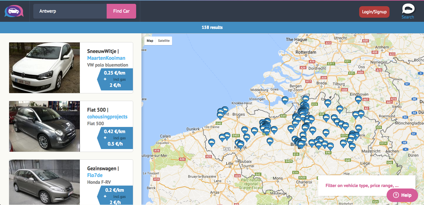The image size is (424, 205).
Task: Click the Bruges label on the map
Action: 239,114
